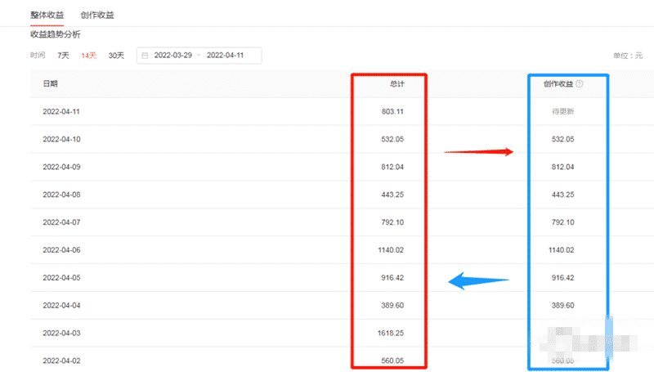
Task: Click the 单位：元 unit label
Action: tap(628, 56)
